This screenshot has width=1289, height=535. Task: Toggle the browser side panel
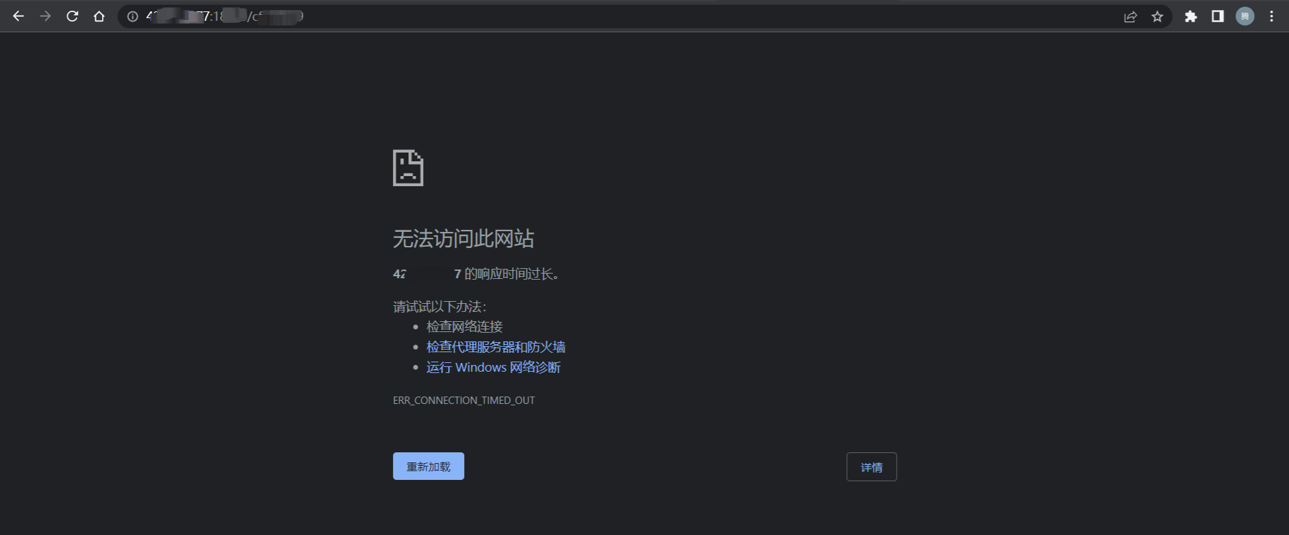pos(1218,17)
